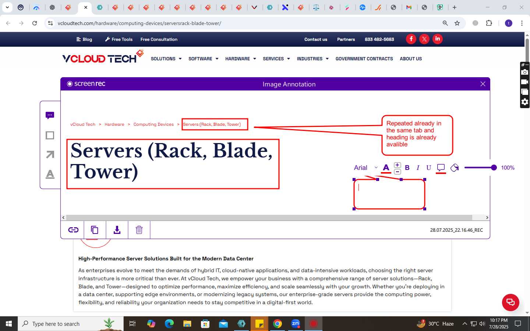Delete the screenshot with trash icon
This screenshot has width=530, height=331.
[x=139, y=230]
